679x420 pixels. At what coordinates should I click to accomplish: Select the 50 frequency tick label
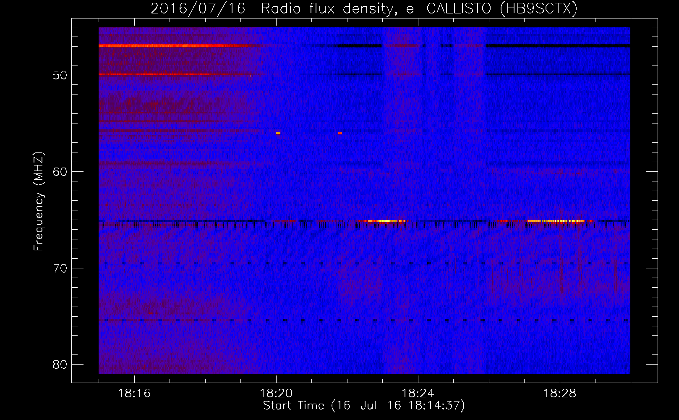(60, 75)
